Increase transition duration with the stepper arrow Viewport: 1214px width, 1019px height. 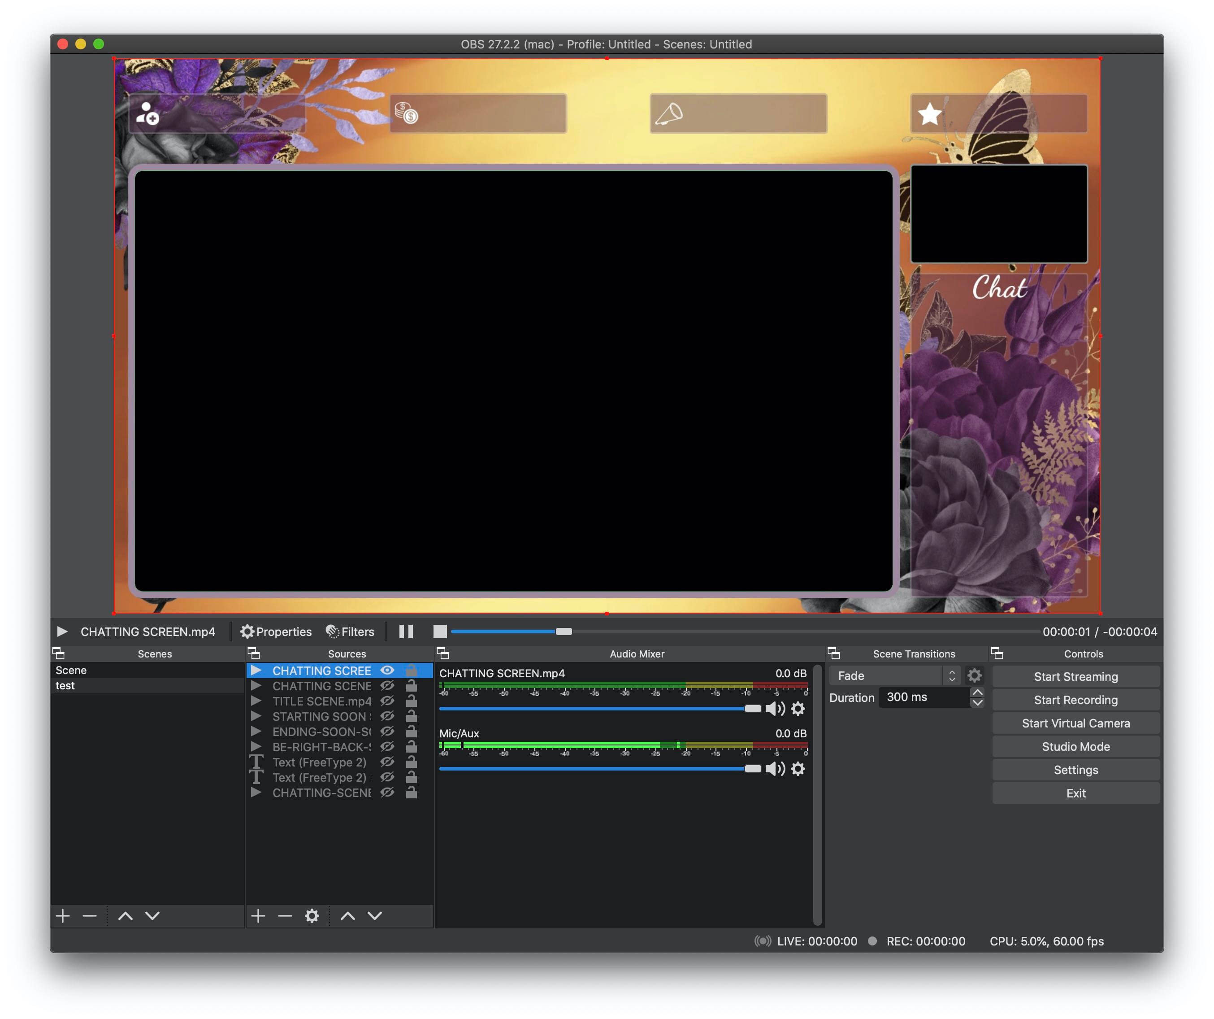coord(978,693)
